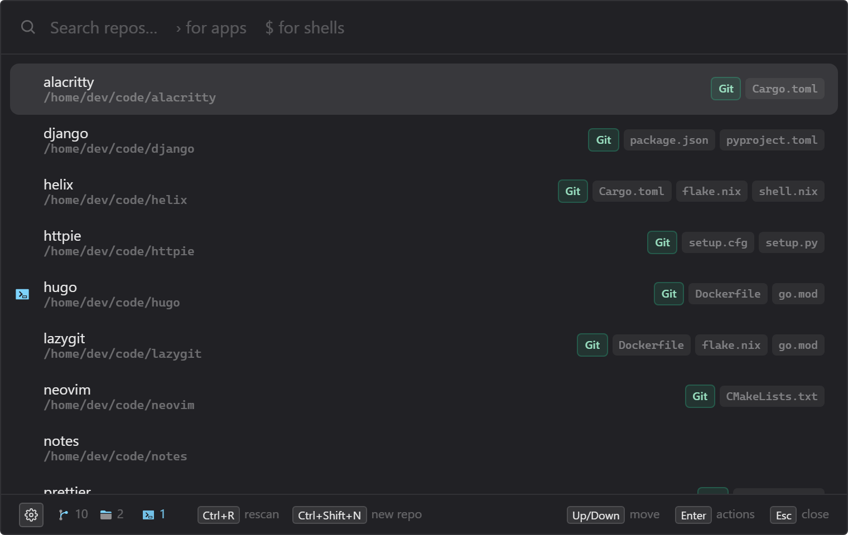848x535 pixels.
Task: Click the Esc close hint
Action: (x=799, y=515)
